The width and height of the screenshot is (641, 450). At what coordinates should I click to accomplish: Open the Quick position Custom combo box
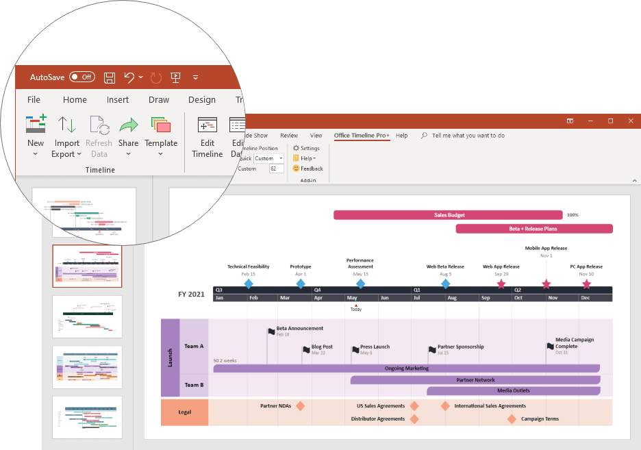tap(268, 158)
